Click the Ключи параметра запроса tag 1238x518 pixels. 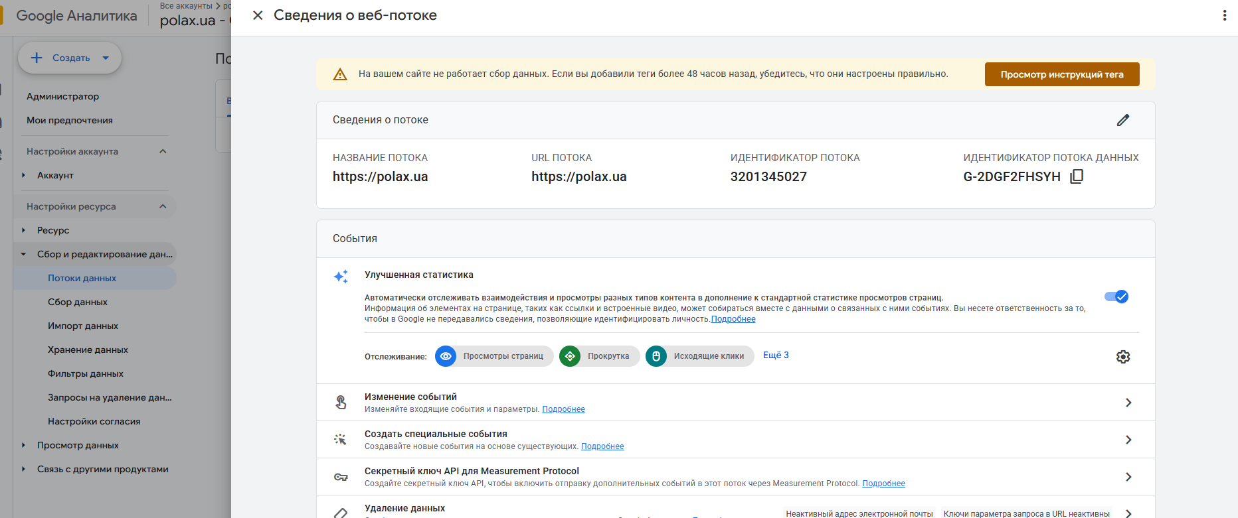(x=1027, y=513)
